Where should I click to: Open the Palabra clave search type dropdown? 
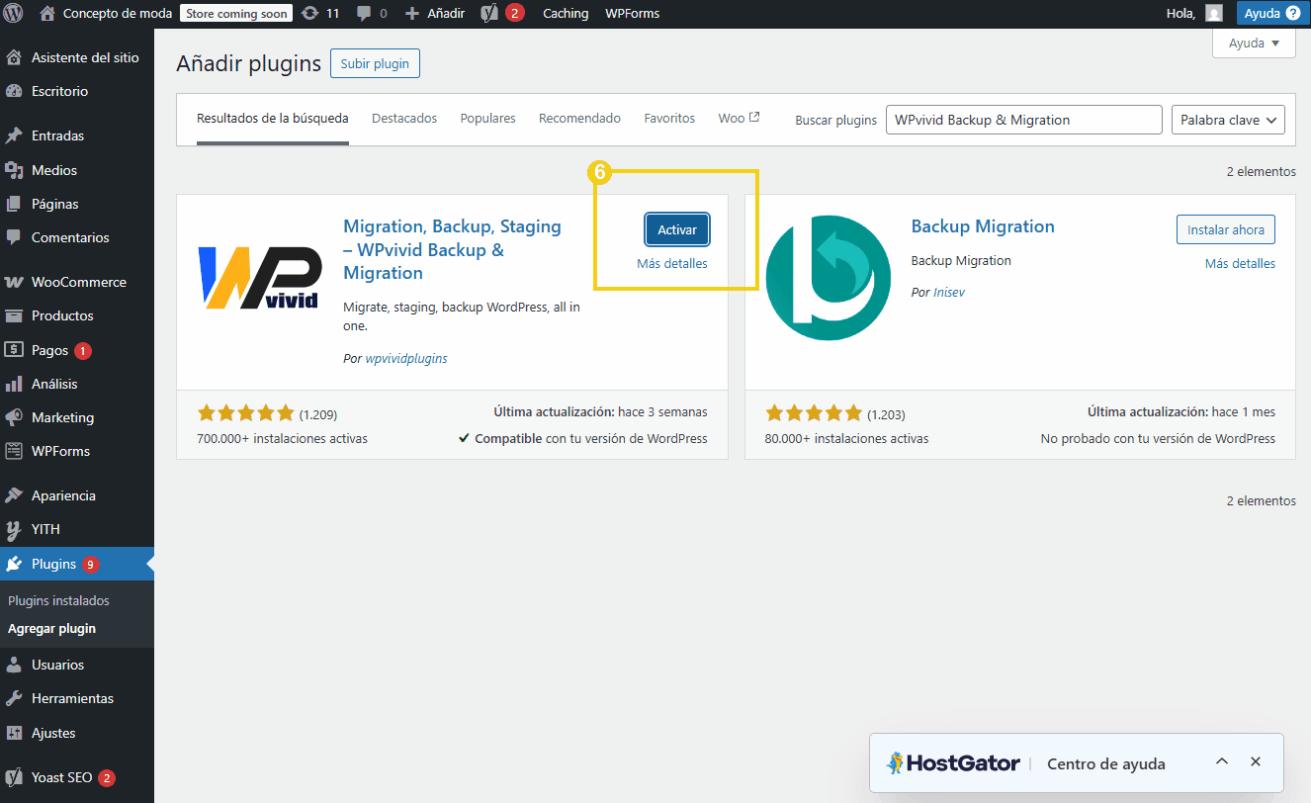click(1228, 120)
